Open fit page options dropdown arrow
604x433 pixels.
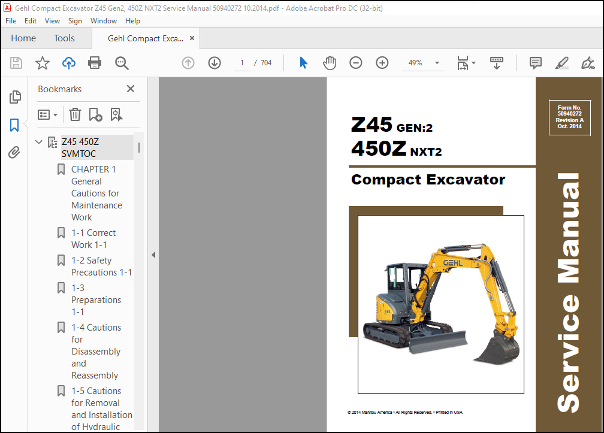[474, 63]
